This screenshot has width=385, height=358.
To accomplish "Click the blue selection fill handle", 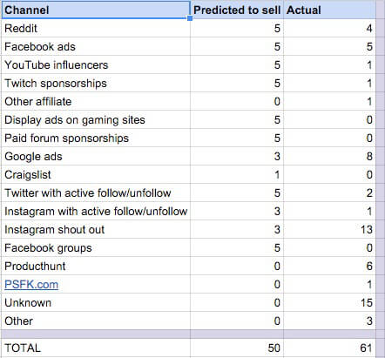I will coord(190,18).
